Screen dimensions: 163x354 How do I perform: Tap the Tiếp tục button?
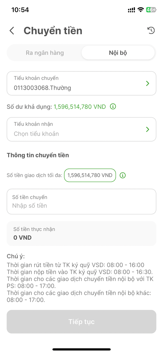pos(81,322)
